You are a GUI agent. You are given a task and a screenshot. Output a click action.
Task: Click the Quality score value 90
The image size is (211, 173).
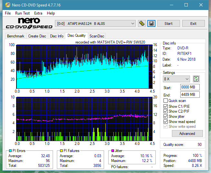pos(200,145)
